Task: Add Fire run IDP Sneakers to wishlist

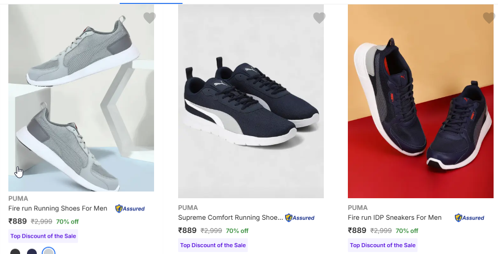Action: 489,18
